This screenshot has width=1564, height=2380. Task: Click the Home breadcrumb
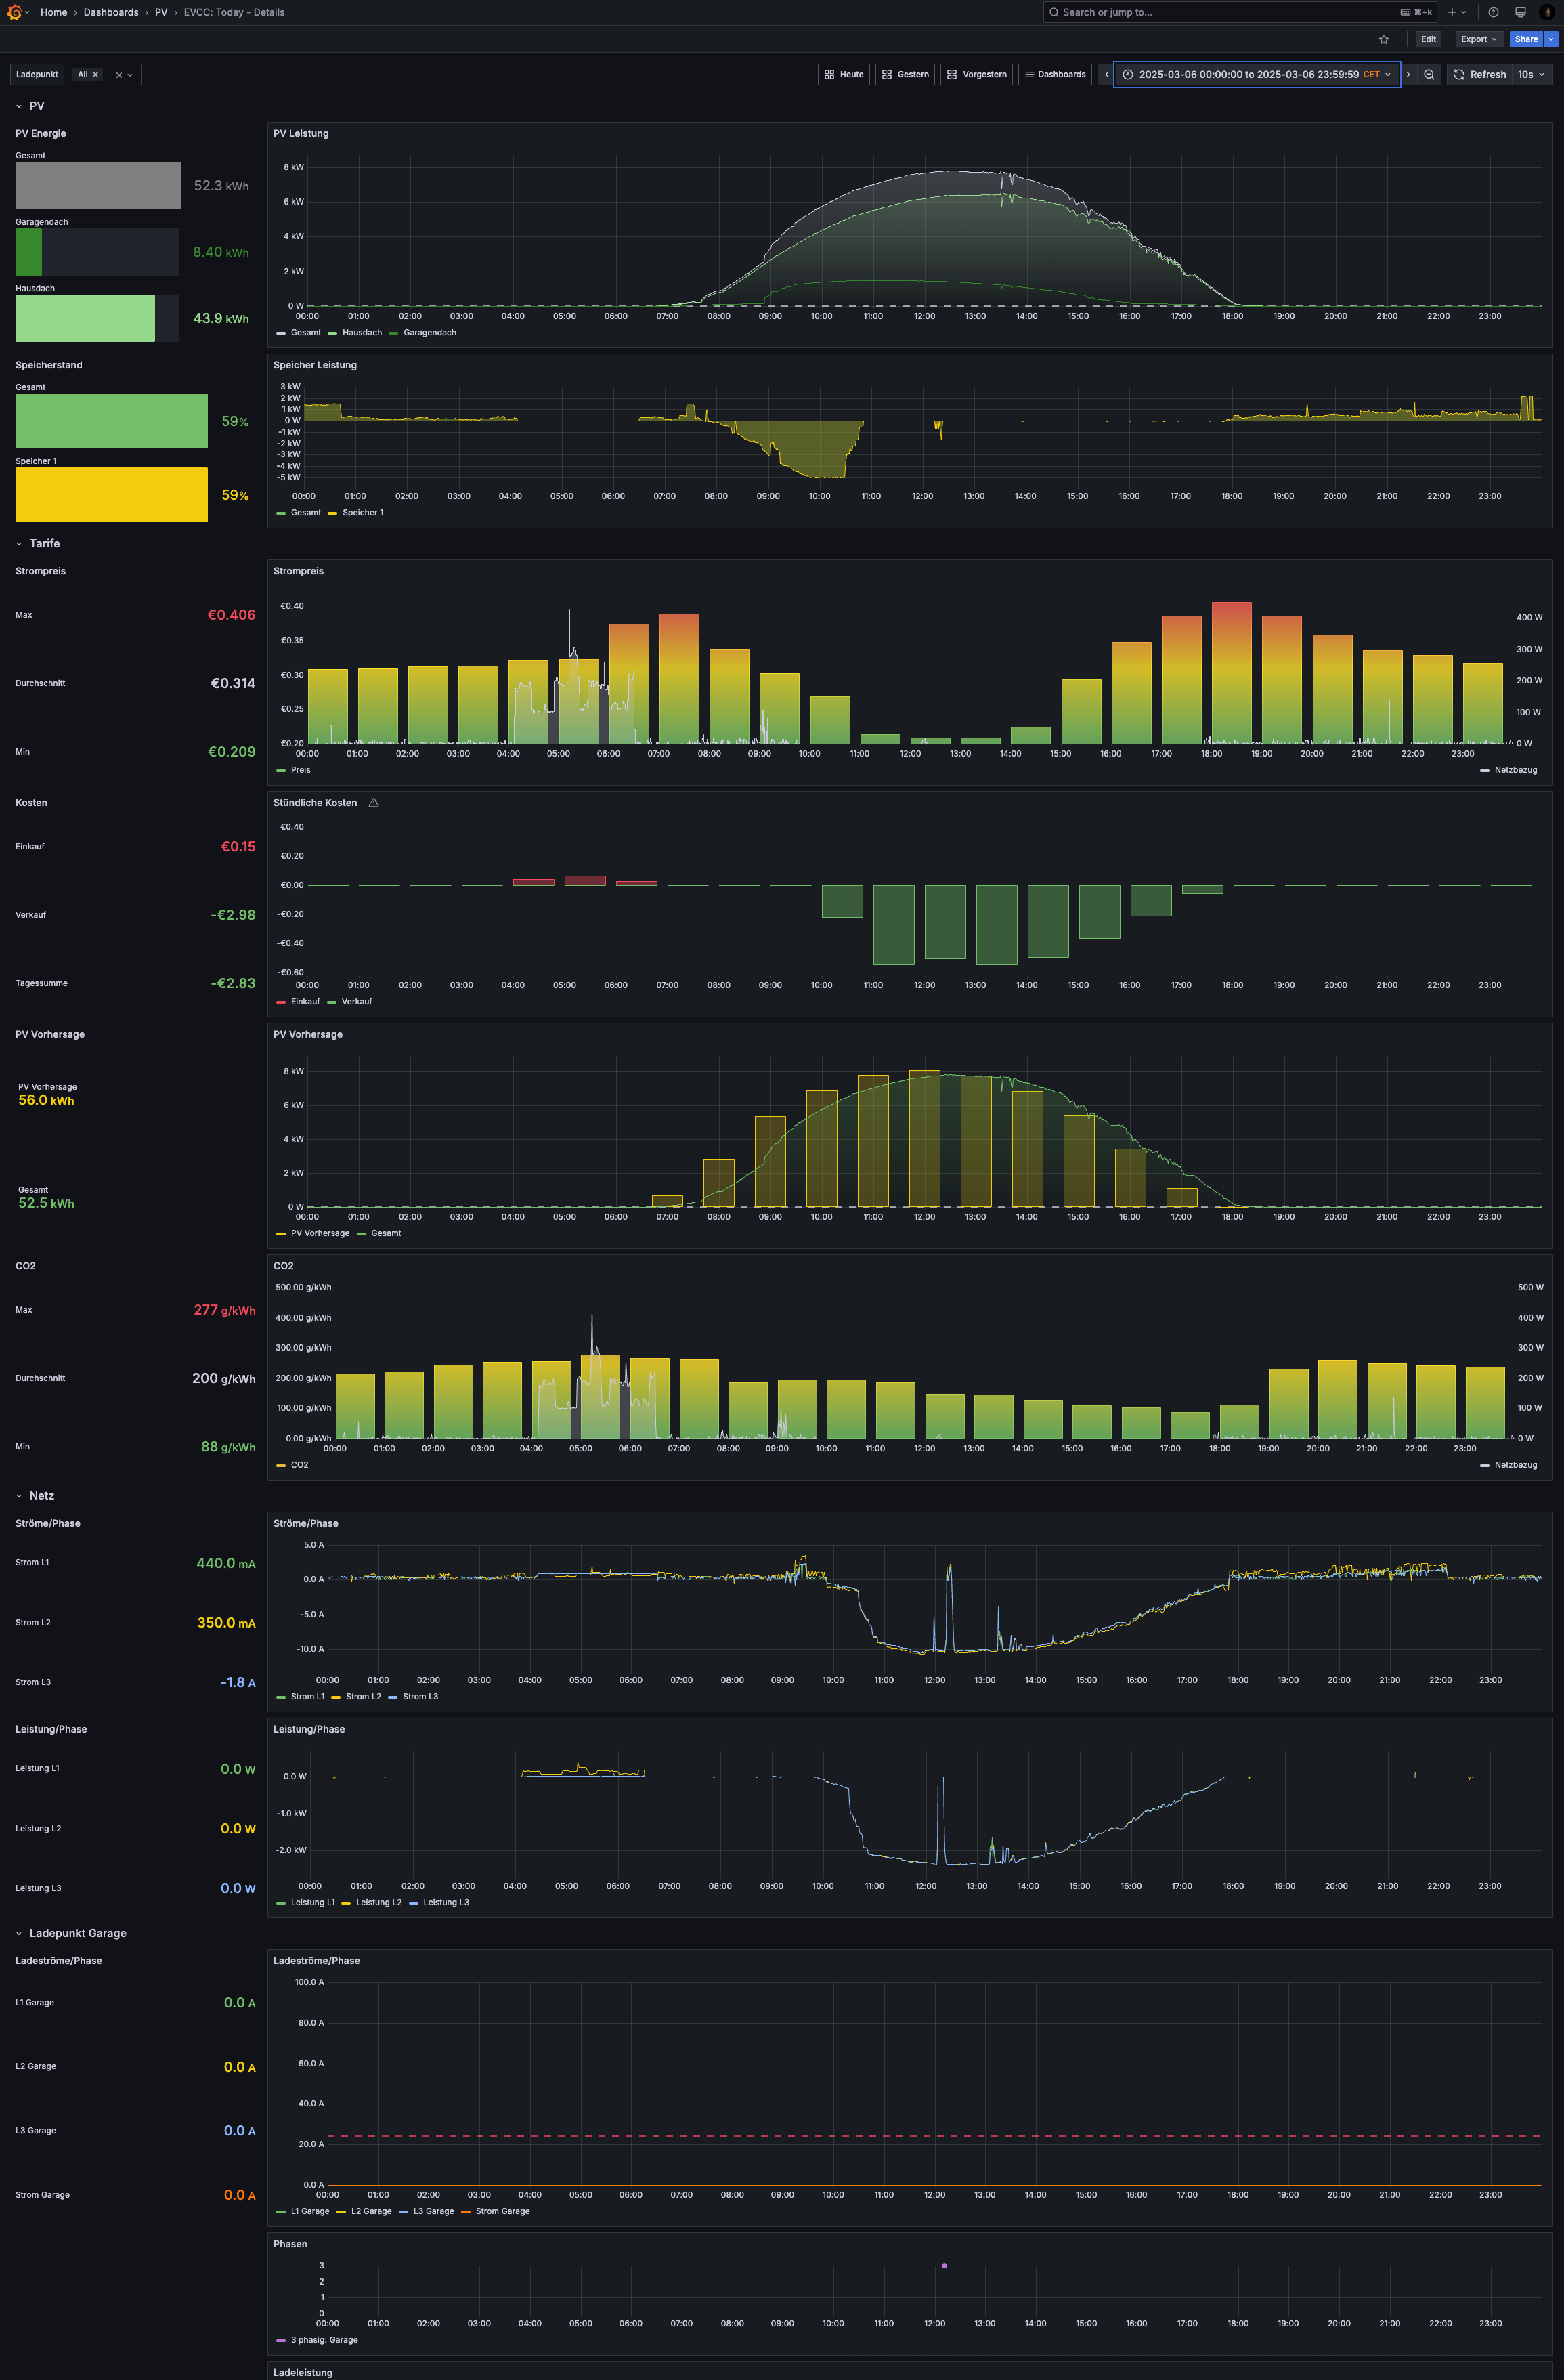(x=54, y=12)
